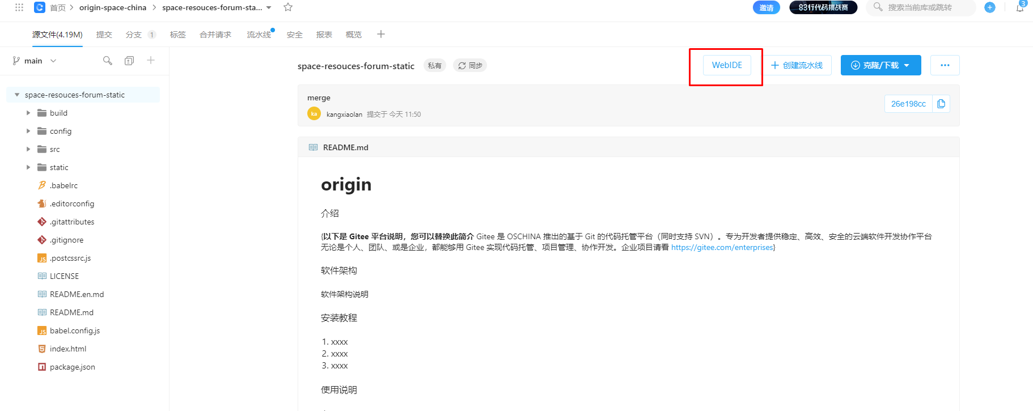Screen dimensions: 1033x411
Task: Click the build folder icon
Action: coord(42,113)
